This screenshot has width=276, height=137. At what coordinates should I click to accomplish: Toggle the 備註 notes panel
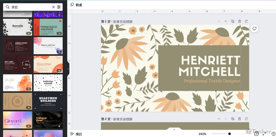pyautogui.click(x=76, y=134)
